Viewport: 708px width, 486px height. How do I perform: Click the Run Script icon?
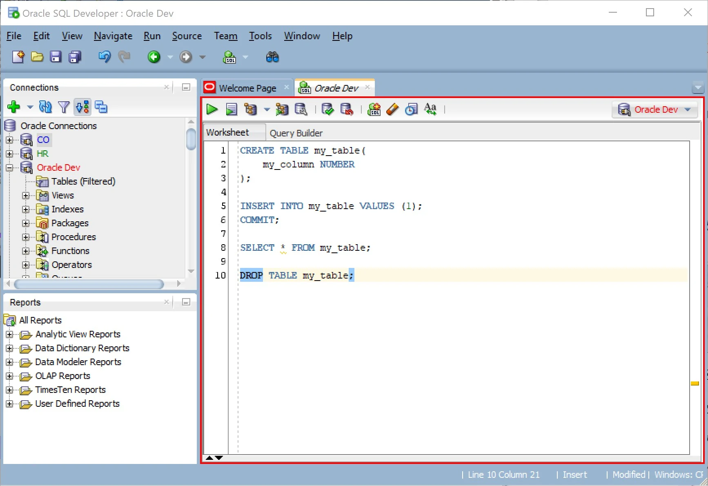pyautogui.click(x=232, y=109)
